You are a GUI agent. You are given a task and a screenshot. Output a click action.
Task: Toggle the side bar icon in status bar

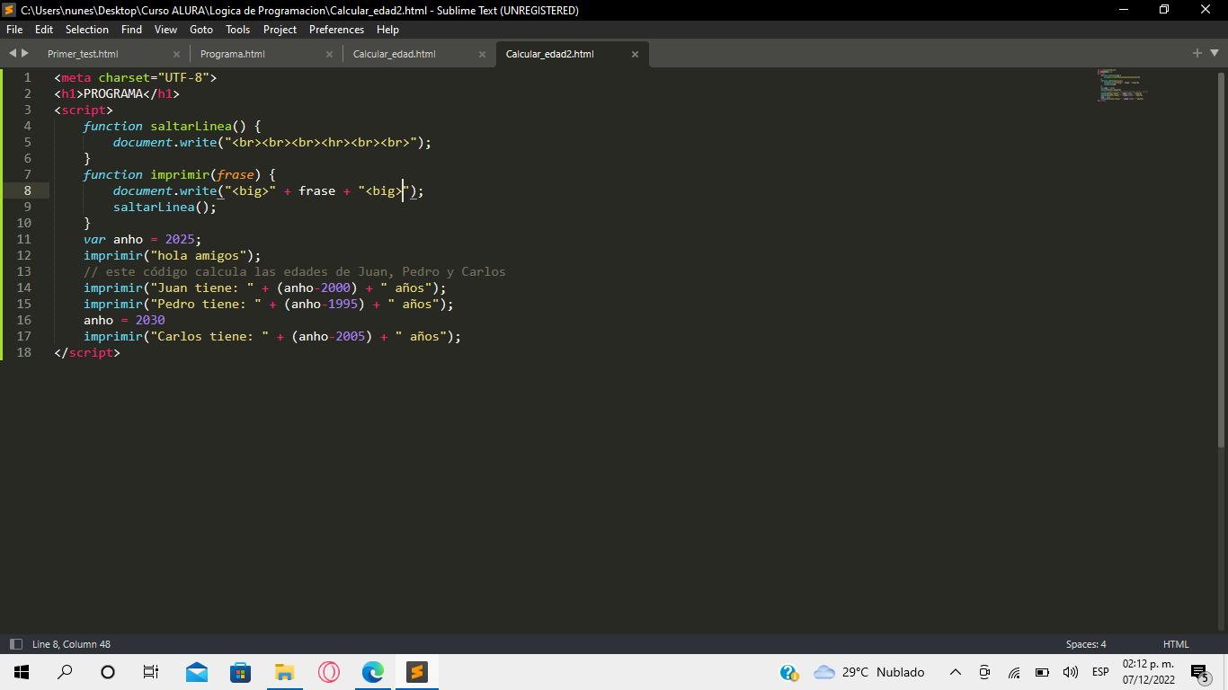pyautogui.click(x=16, y=644)
